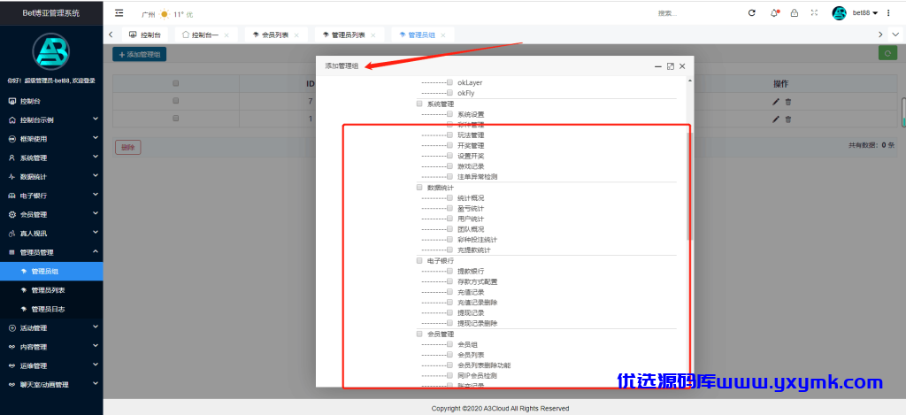Click the green refresh table button
The image size is (906, 415).
[x=887, y=54]
